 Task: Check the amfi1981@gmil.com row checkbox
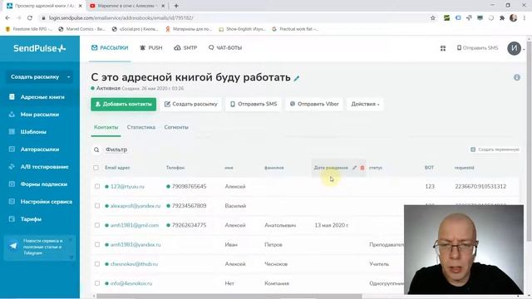coord(97,225)
